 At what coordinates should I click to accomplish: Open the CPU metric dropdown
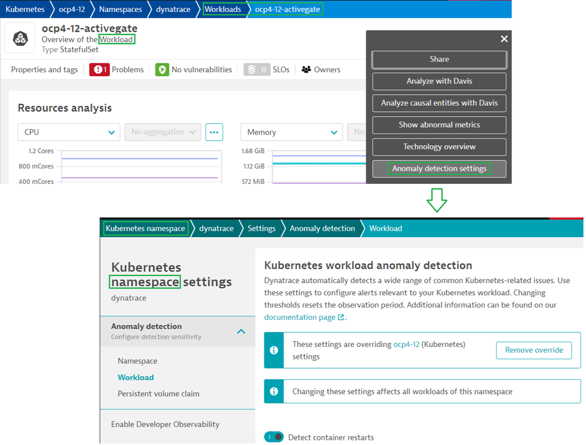(69, 132)
